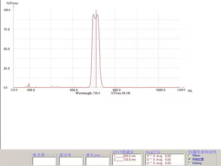Select the 546nm radio option

[x=190, y=155]
